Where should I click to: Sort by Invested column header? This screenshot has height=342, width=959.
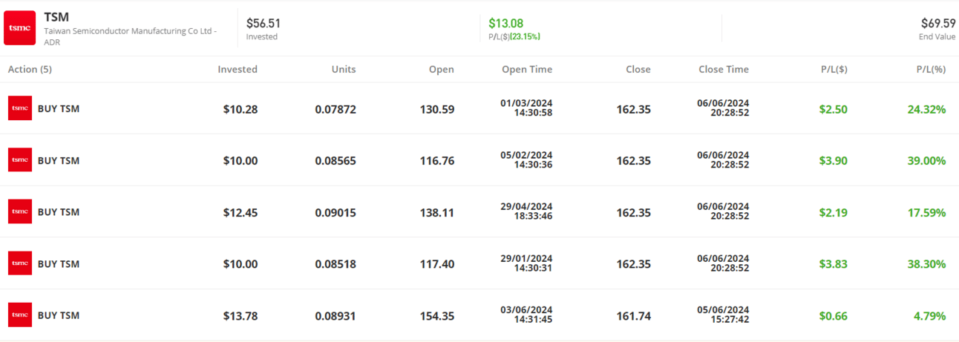tap(237, 69)
